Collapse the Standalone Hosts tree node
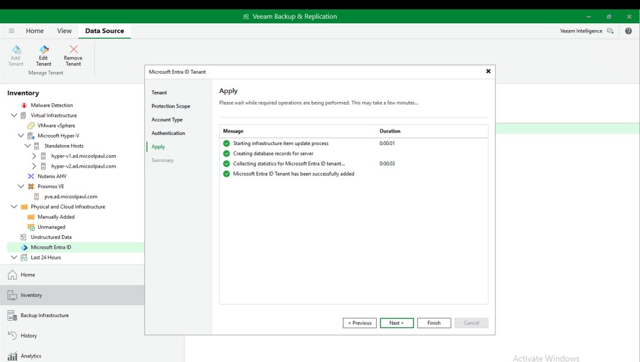This screenshot has height=362, width=640. (28, 146)
